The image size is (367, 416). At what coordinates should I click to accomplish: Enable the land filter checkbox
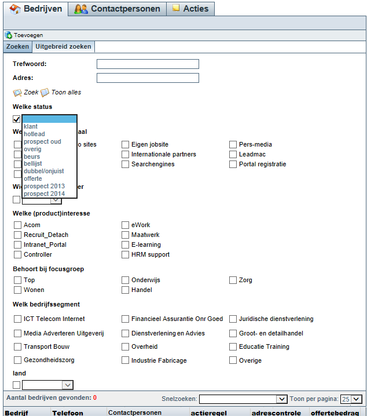click(16, 385)
